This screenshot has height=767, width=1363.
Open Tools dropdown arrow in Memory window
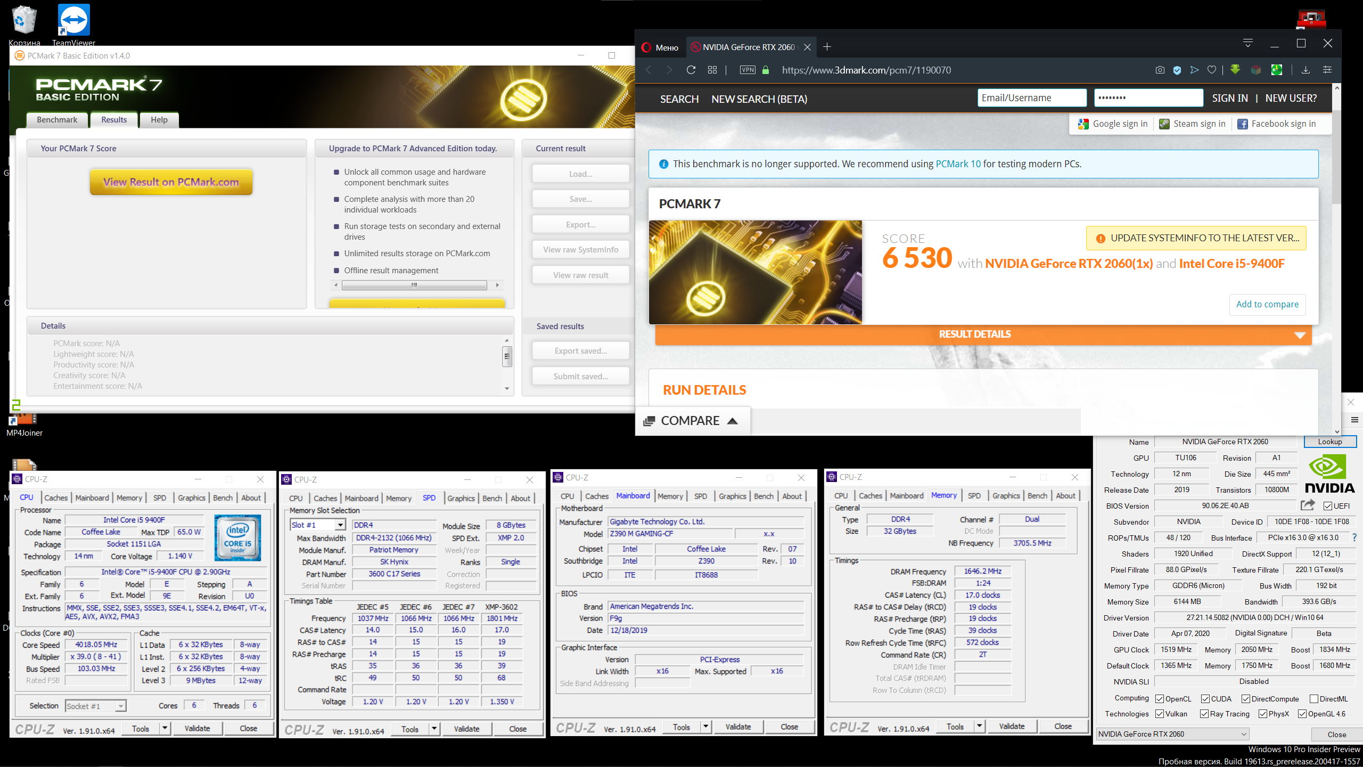(980, 726)
